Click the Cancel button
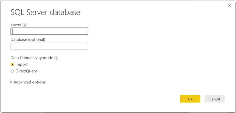236x113 pixels. click(215, 99)
